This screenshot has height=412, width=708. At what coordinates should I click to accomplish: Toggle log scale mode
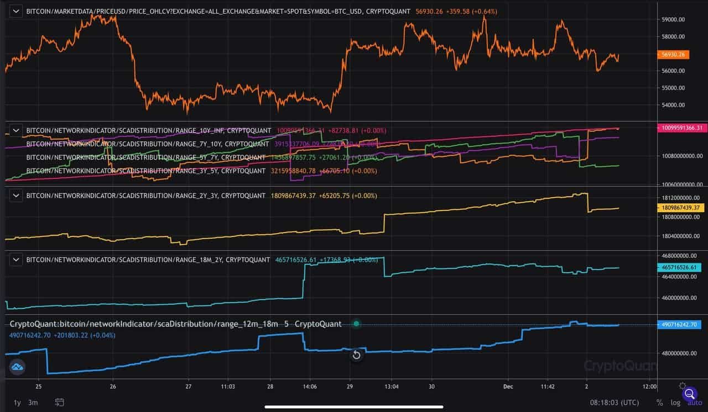pos(675,403)
